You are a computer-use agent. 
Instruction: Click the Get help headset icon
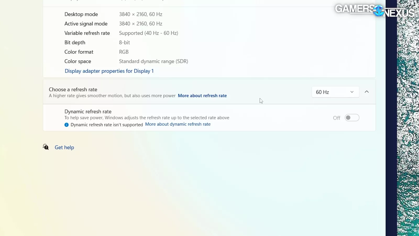tap(46, 147)
